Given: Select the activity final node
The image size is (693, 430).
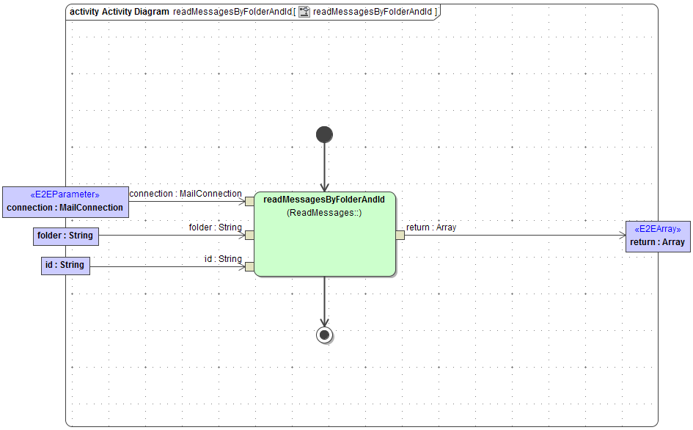Looking at the screenshot, I should (x=324, y=335).
